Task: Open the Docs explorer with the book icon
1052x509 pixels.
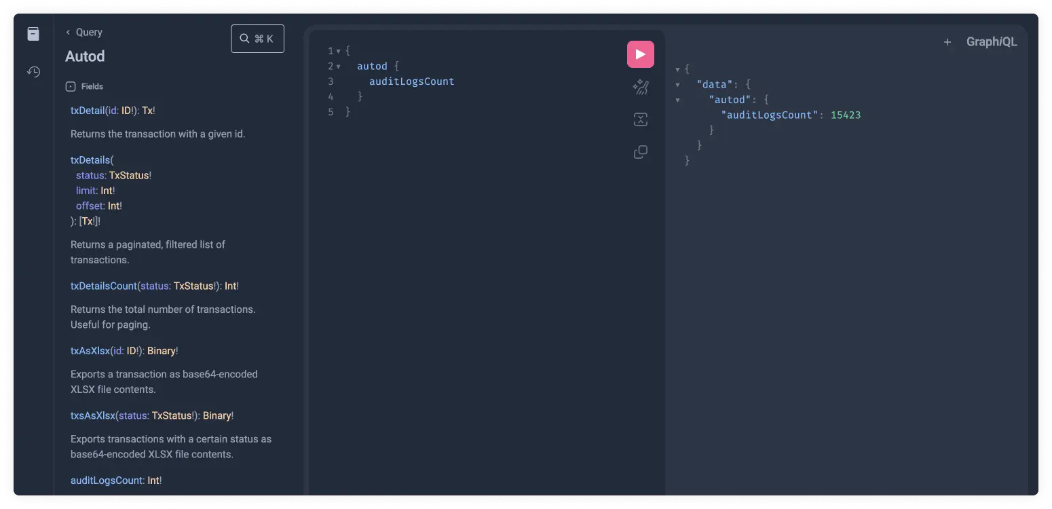Action: [x=33, y=33]
